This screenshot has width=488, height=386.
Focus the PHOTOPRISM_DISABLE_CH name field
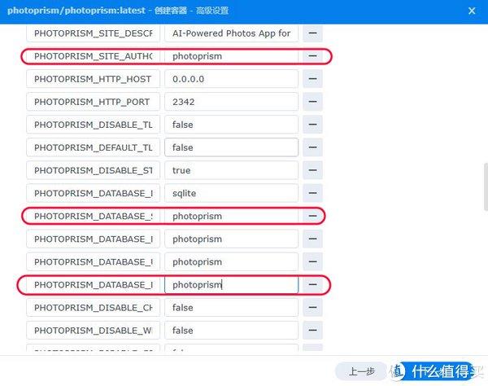pos(93,308)
